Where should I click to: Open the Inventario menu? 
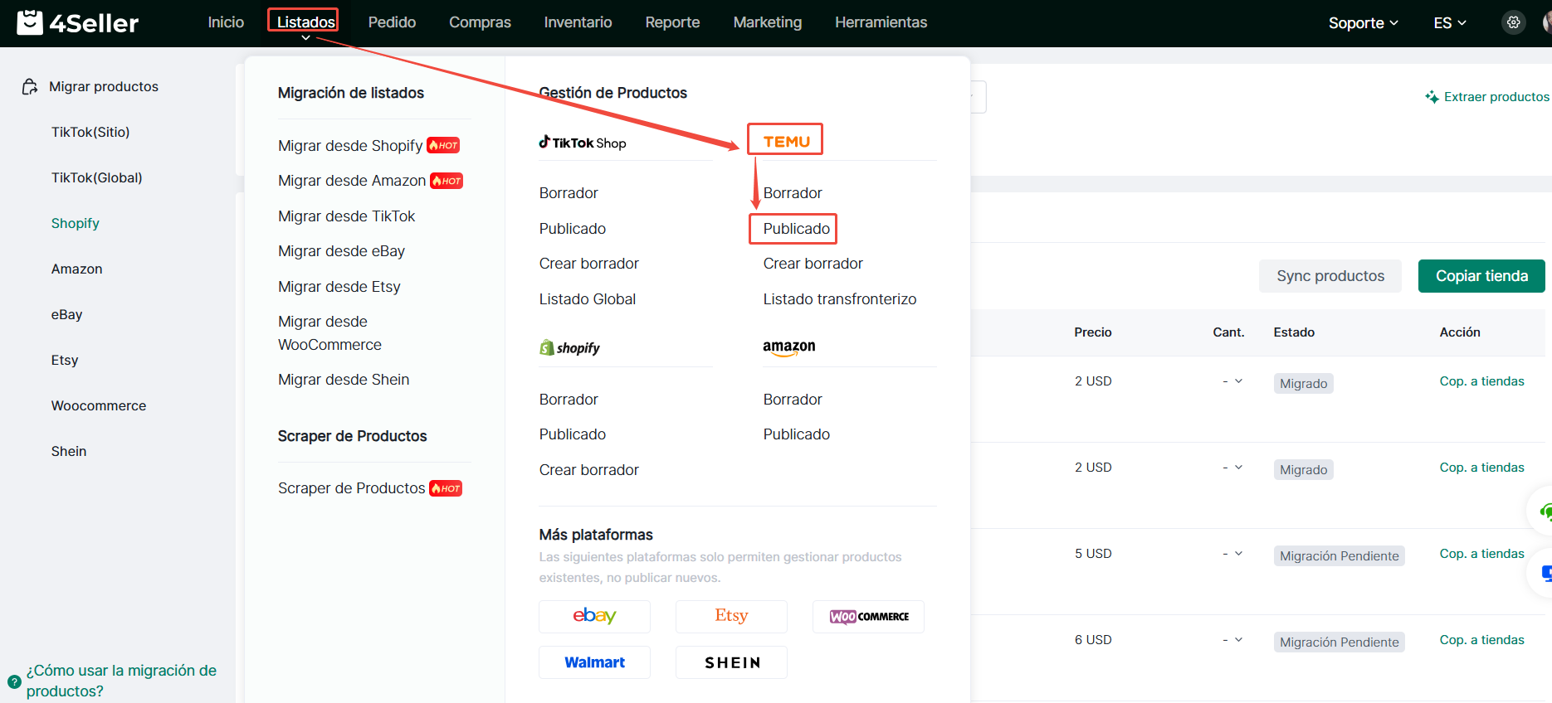click(x=578, y=22)
